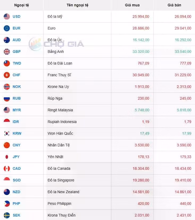Viewport: 195px width, 220px height.
Task: Click the Australian flag icon
Action: tap(7, 40)
